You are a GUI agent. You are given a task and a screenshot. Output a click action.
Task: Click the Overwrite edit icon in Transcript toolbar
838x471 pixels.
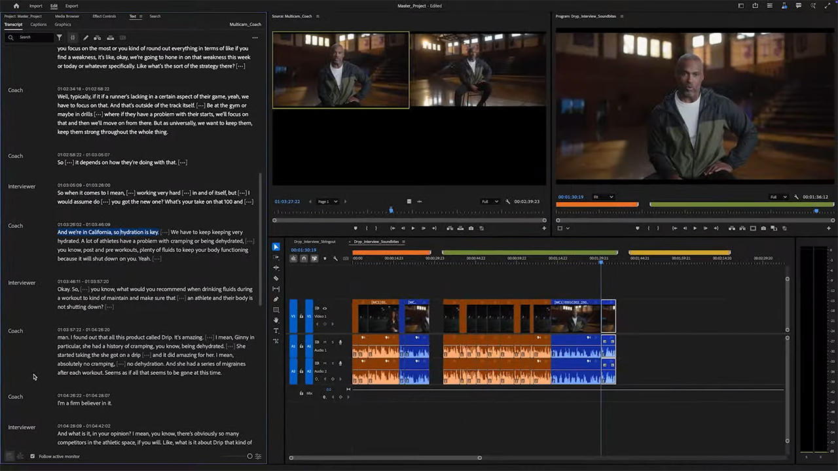pyautogui.click(x=110, y=37)
